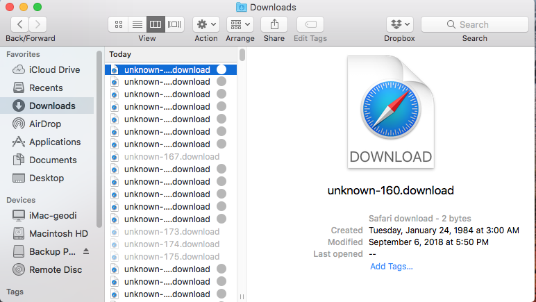The image size is (536, 302).
Task: Open Remote Disc in sidebar
Action: [47, 270]
